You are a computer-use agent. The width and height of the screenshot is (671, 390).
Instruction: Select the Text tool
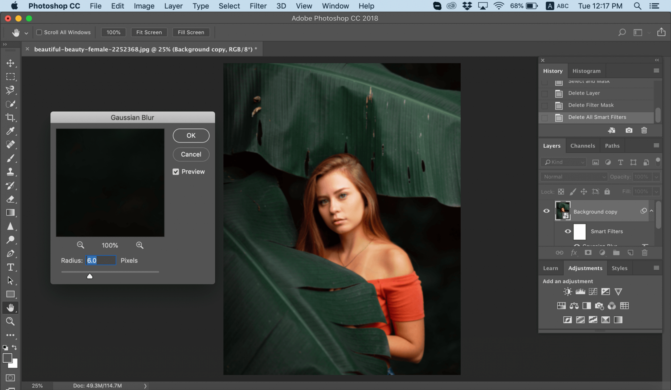click(10, 267)
